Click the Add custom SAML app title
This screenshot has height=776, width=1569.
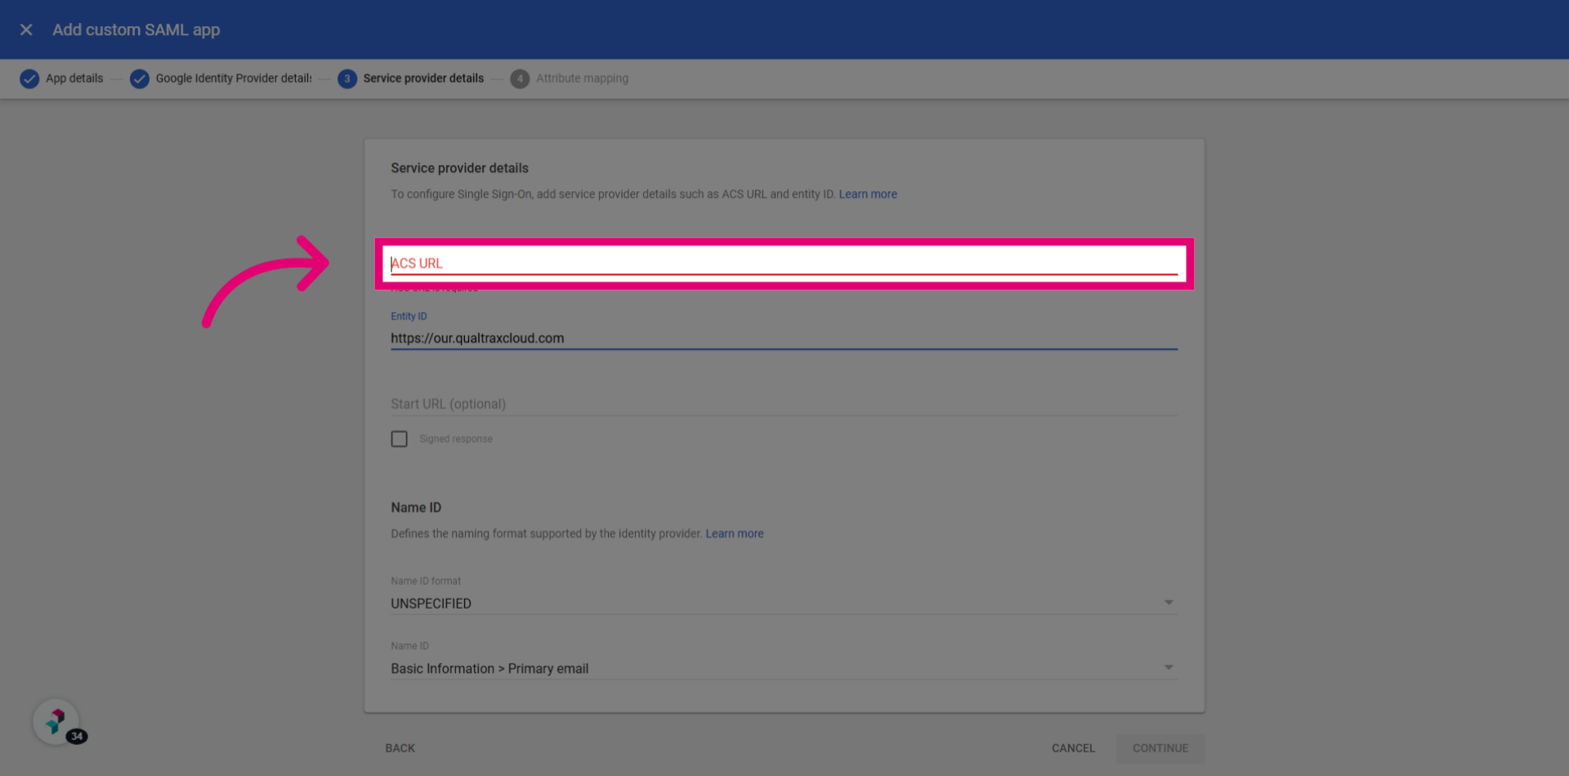[x=136, y=29]
